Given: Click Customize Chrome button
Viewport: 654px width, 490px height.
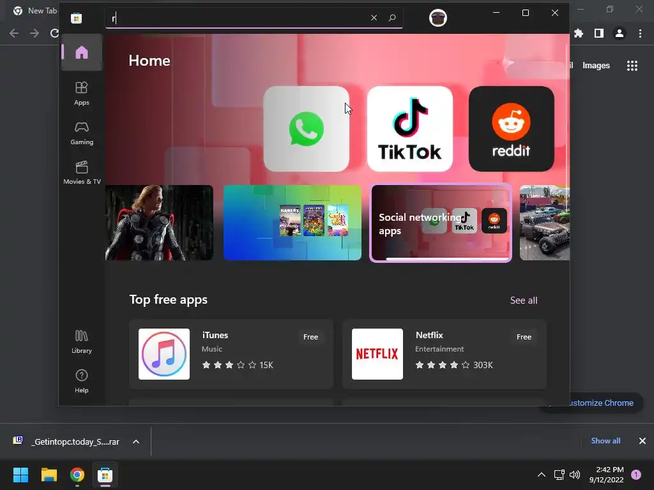Looking at the screenshot, I should 600,403.
